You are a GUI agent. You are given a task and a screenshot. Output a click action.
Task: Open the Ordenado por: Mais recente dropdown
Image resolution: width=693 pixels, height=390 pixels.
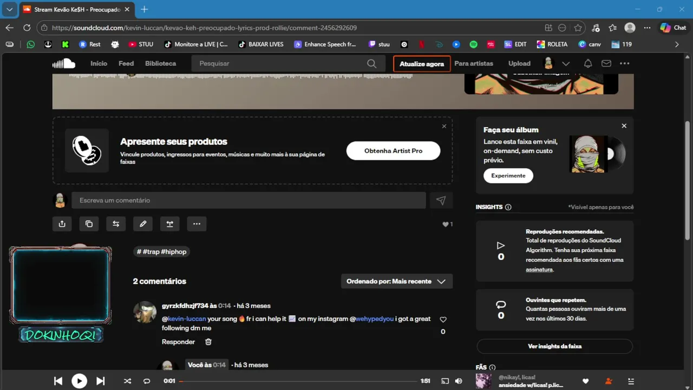[397, 281]
